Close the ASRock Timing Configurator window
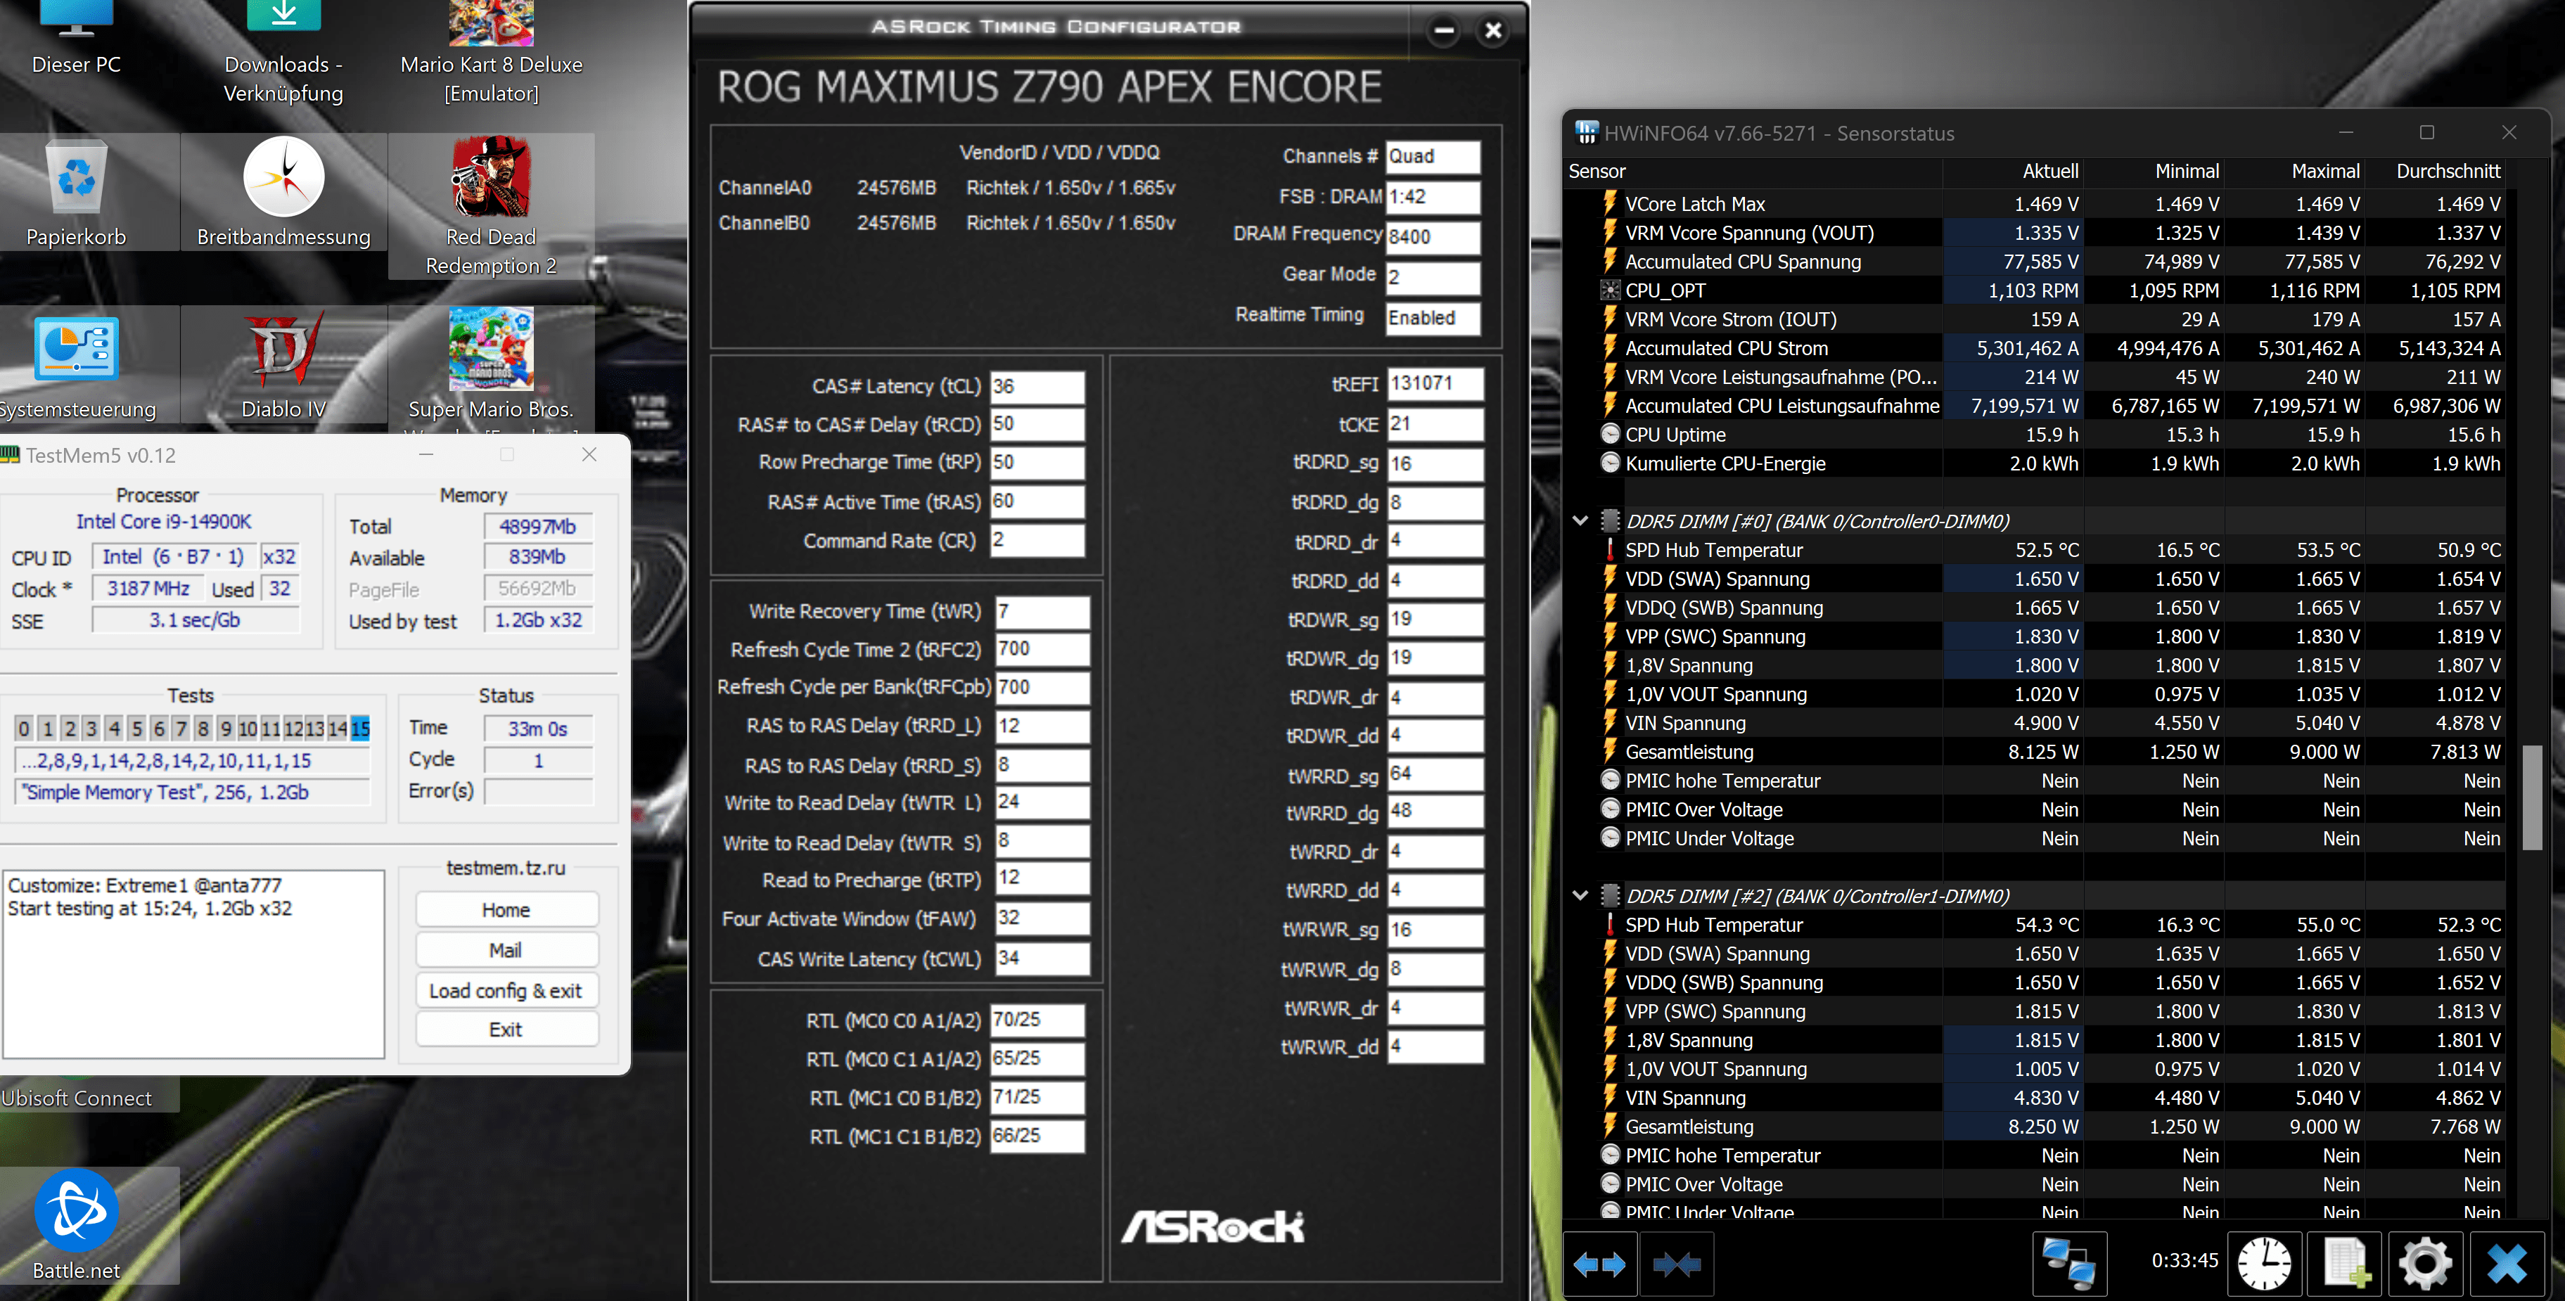 tap(1492, 31)
